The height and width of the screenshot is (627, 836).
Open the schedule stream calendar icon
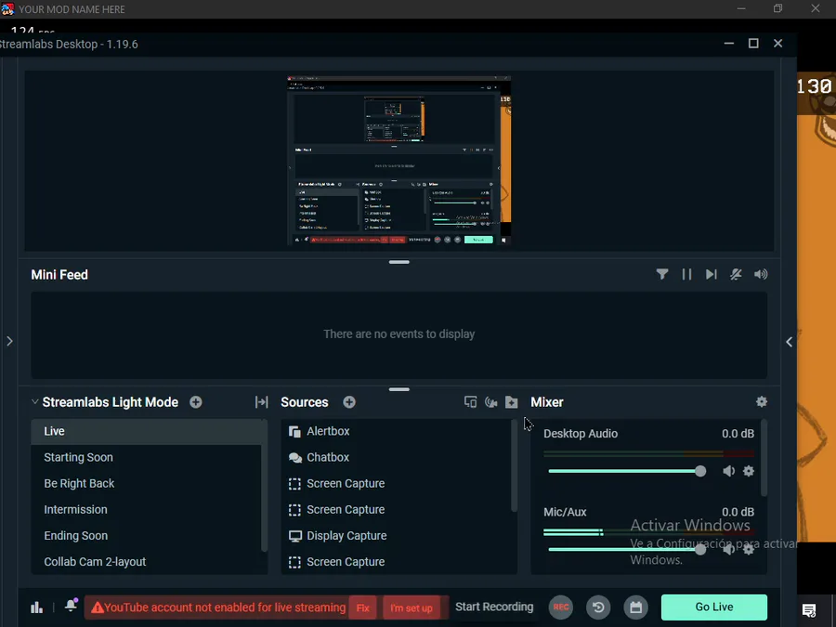635,607
